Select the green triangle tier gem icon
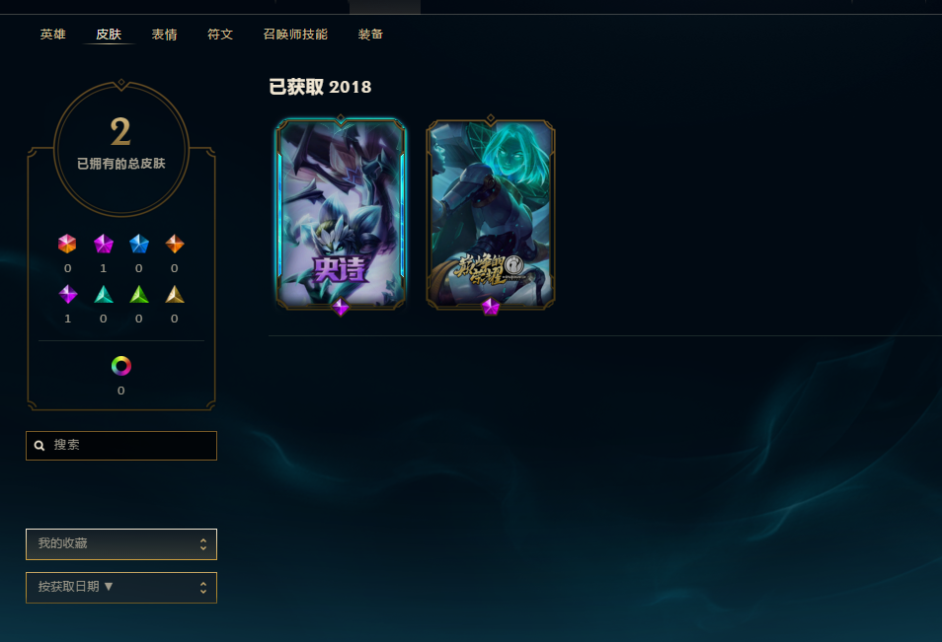This screenshot has height=642, width=942. pyautogui.click(x=139, y=294)
